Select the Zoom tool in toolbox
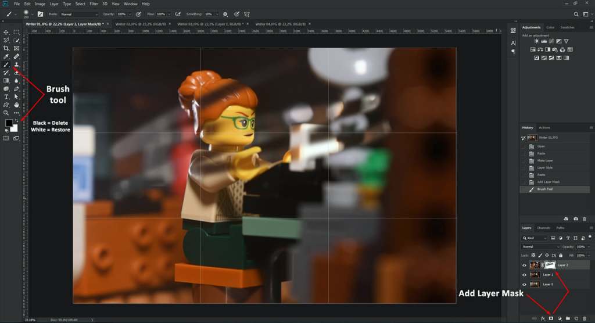The image size is (595, 323). point(6,113)
